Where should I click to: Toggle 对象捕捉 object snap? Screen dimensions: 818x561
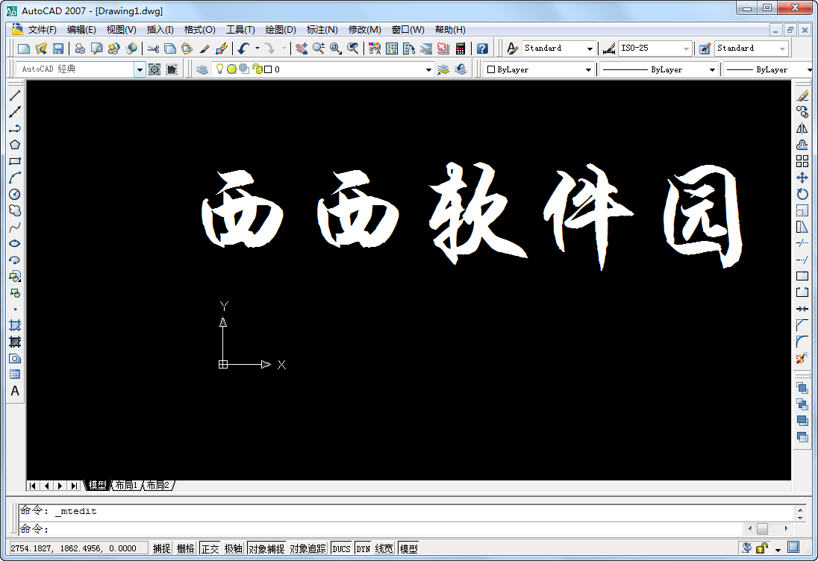[266, 548]
